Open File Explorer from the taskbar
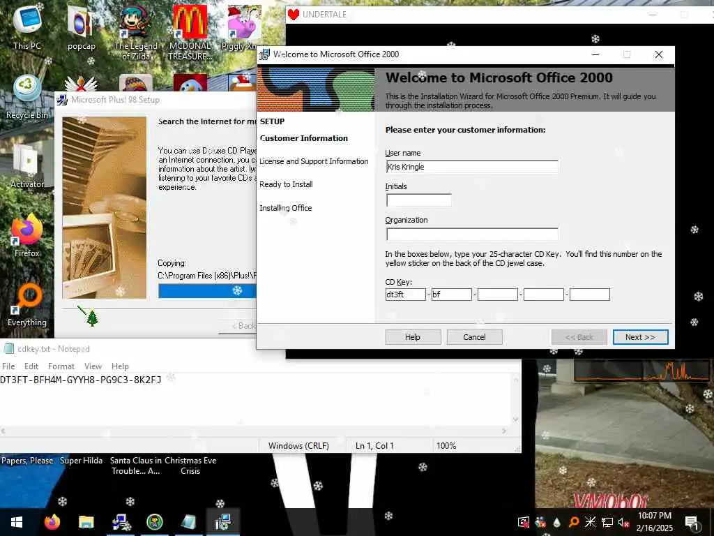Screen dimensions: 714x536 tap(86, 522)
